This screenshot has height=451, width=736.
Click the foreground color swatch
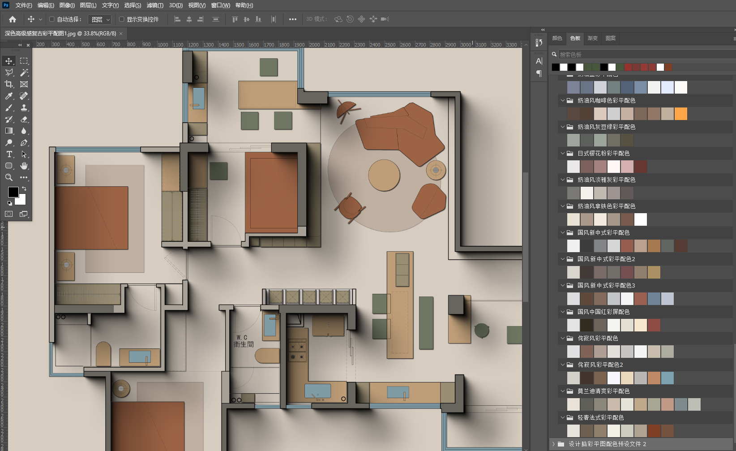13,192
